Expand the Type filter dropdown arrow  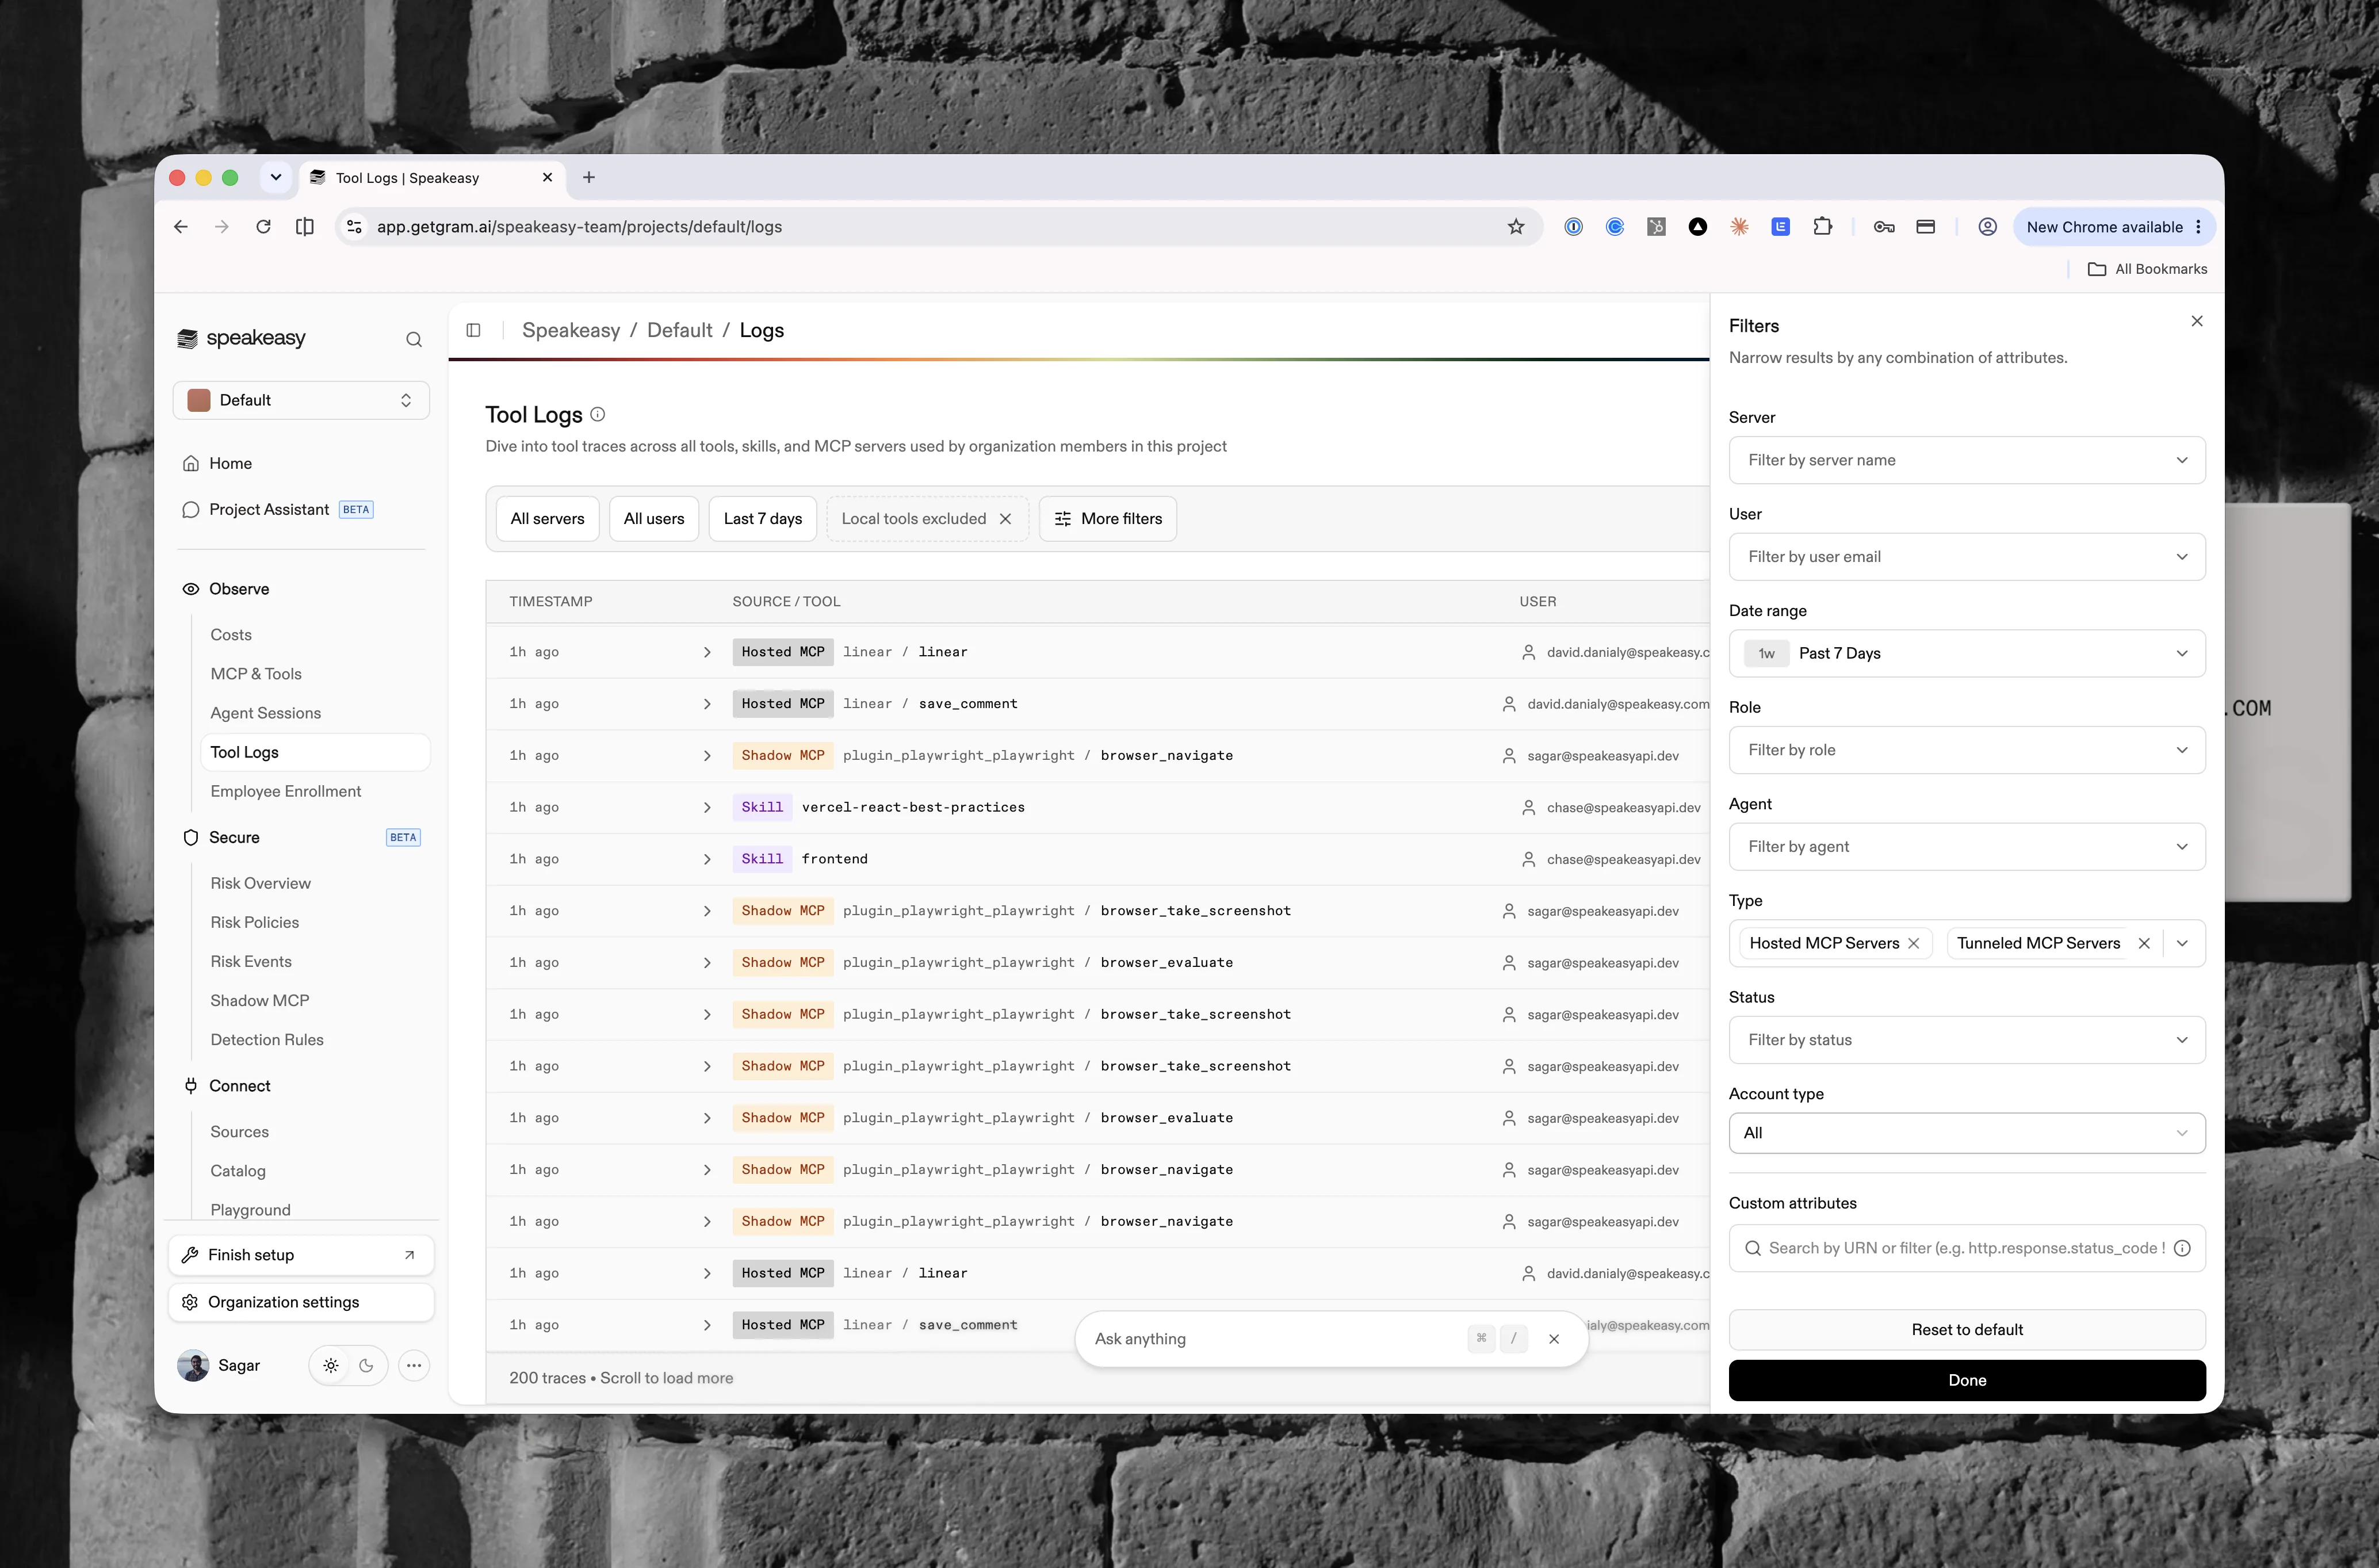2182,943
